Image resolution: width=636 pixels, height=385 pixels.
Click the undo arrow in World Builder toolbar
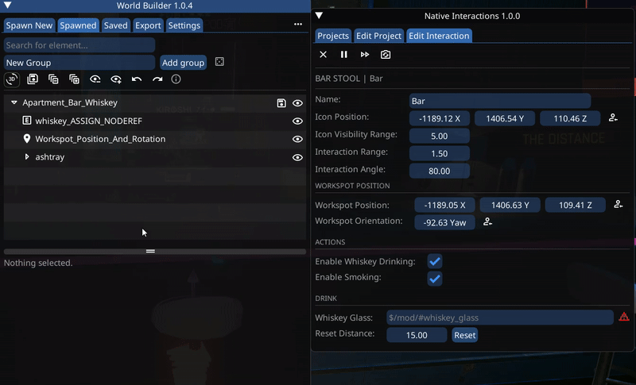(x=137, y=79)
